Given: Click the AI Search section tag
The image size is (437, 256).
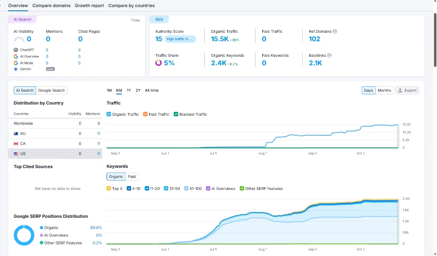Looking at the screenshot, I should (x=22, y=20).
